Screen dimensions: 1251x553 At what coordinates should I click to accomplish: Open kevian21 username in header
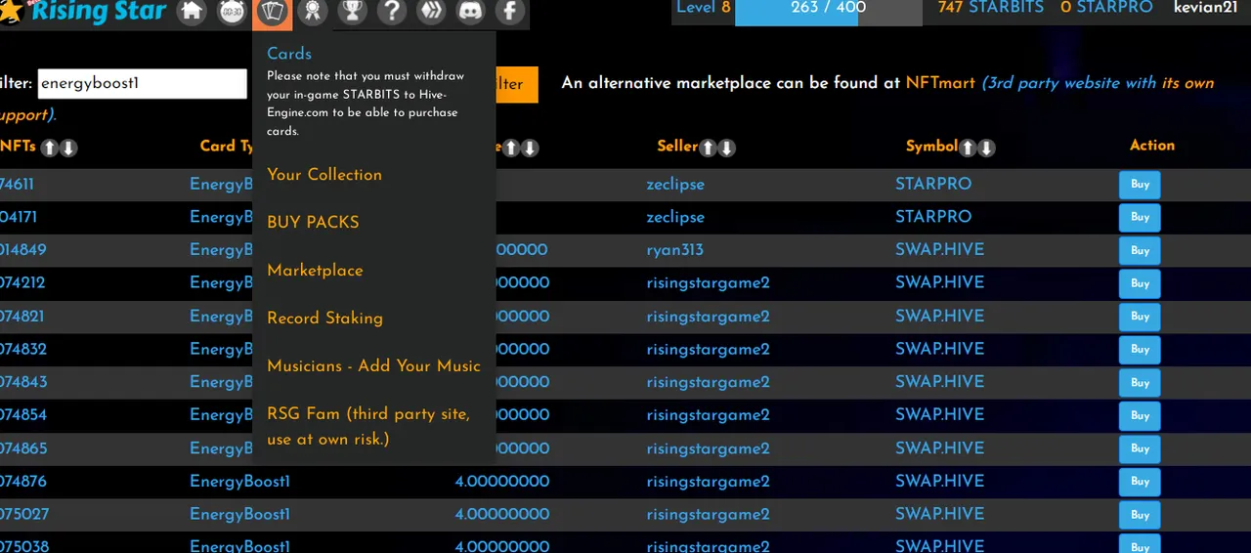(1205, 8)
